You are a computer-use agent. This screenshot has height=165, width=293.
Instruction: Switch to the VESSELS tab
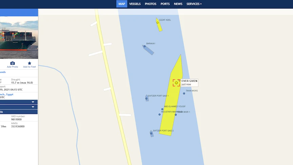click(x=135, y=4)
